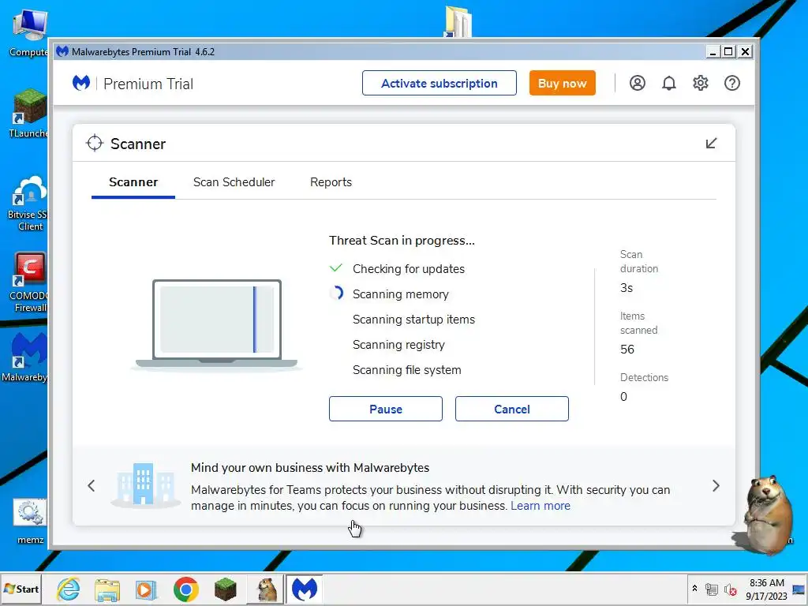
Task: Select the COMODO Firewall desktop icon
Action: [29, 282]
